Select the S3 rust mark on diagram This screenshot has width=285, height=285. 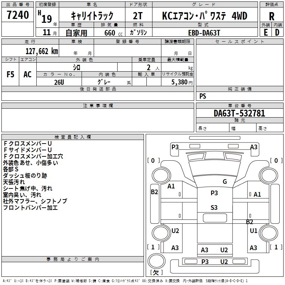214,207
